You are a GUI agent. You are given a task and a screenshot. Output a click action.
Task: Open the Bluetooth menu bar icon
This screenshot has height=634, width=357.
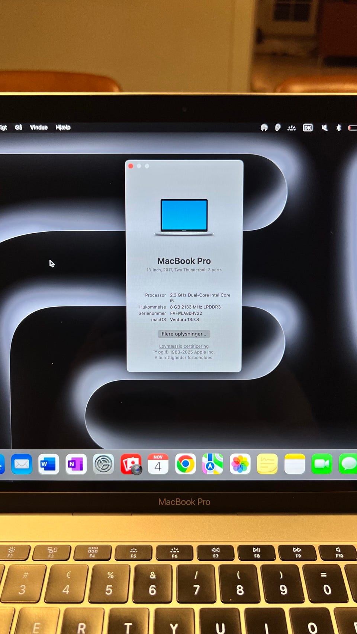click(x=338, y=128)
